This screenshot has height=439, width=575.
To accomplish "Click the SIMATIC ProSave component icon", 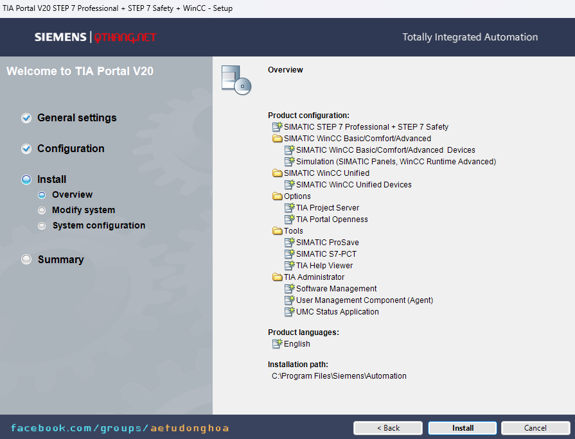I will (289, 243).
